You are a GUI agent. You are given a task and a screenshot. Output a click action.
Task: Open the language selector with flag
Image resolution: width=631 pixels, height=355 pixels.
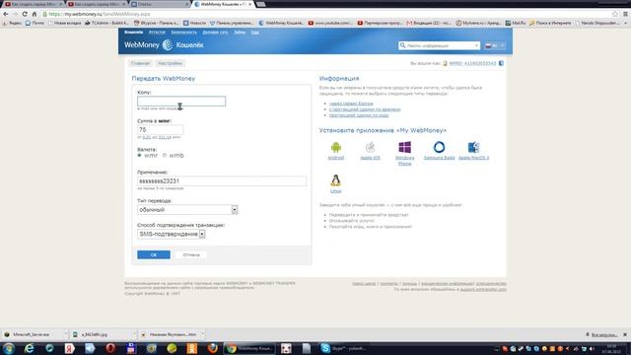(x=495, y=45)
